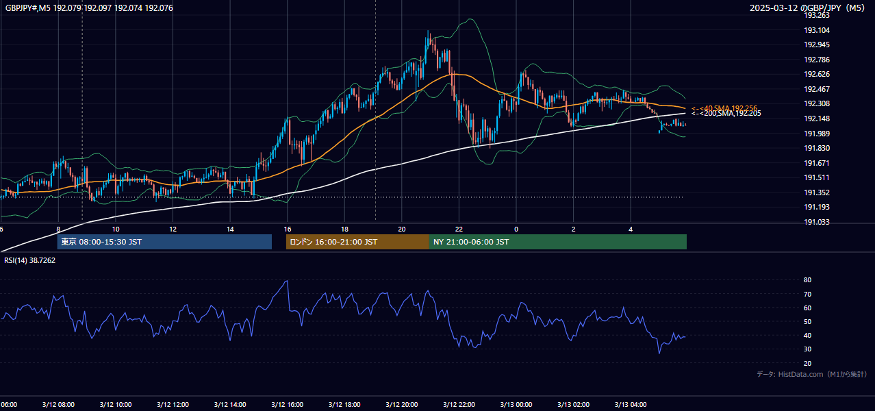Click the bottom time label 3/13 00:00

(516, 404)
